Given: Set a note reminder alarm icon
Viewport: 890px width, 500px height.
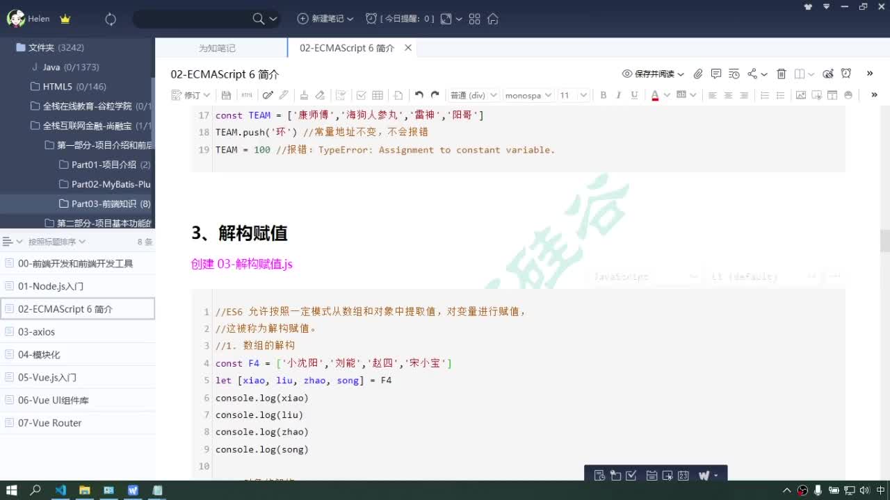Looking at the screenshot, I should pyautogui.click(x=846, y=74).
